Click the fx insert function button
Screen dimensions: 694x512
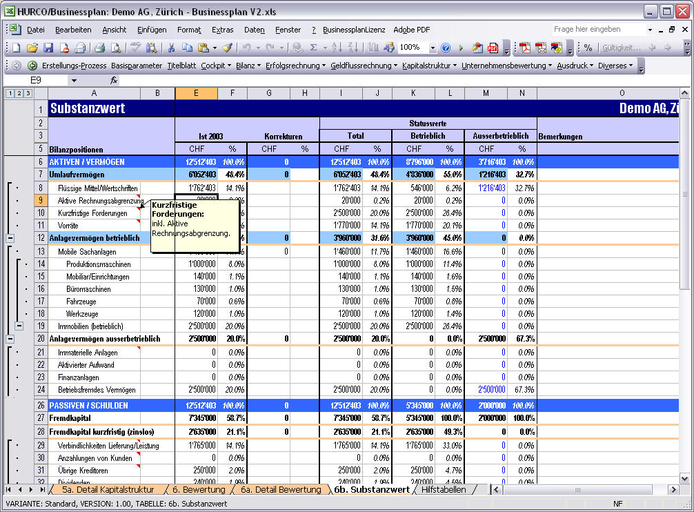114,80
